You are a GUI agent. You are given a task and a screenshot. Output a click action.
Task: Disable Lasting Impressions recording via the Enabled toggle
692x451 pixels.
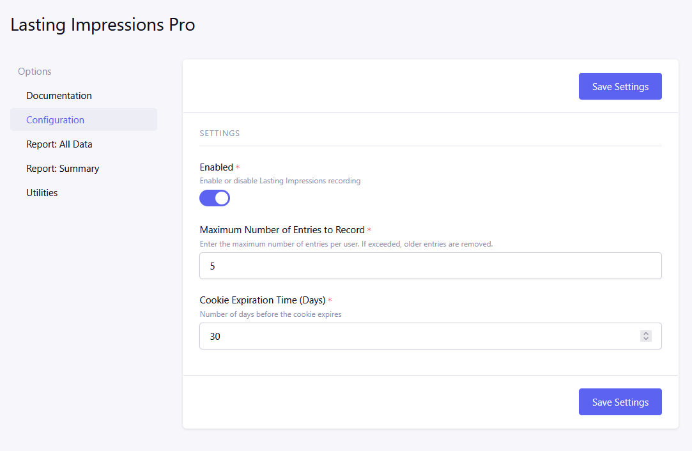[x=214, y=198]
